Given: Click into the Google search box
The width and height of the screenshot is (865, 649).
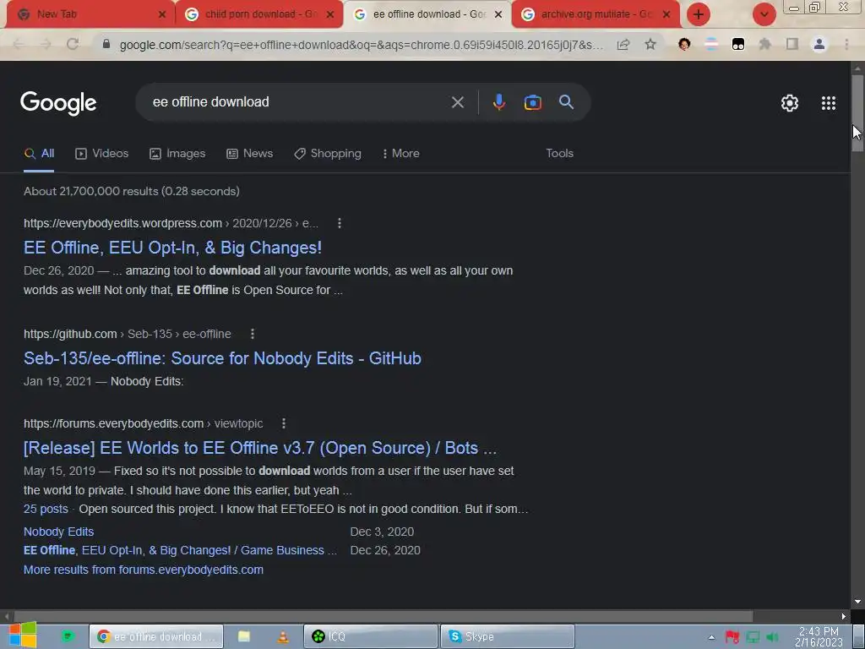Looking at the screenshot, I should (x=298, y=102).
